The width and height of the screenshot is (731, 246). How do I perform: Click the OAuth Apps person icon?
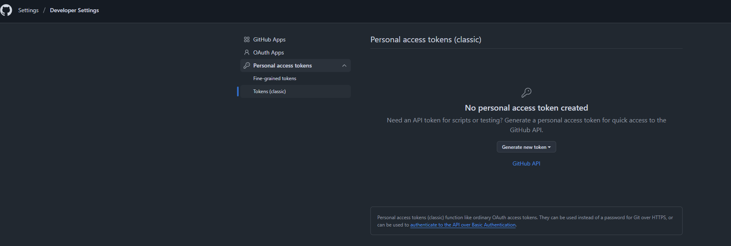point(247,52)
